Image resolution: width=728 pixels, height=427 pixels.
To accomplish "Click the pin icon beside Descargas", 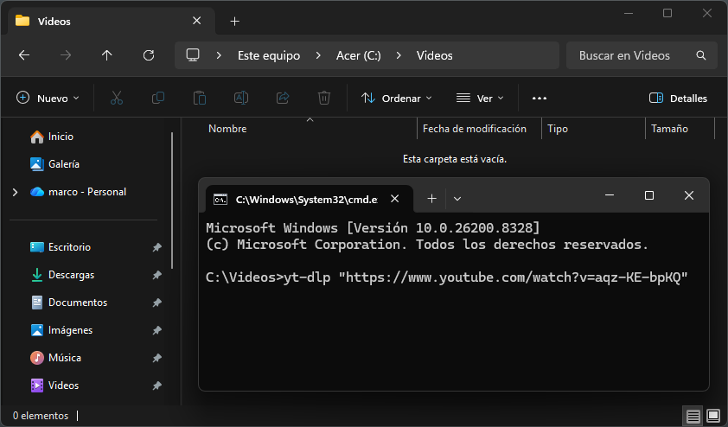I will [157, 275].
